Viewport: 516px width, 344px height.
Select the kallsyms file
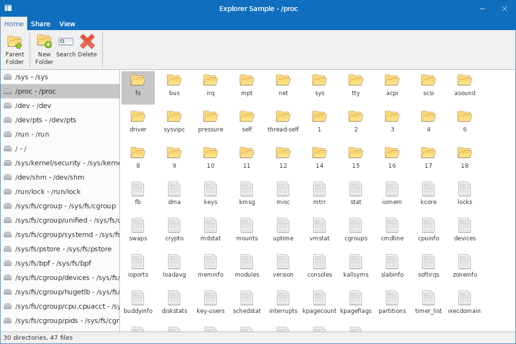point(356,269)
